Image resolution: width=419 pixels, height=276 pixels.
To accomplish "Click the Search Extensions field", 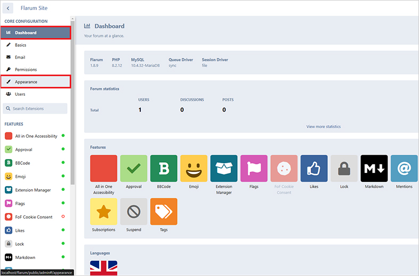I will (35, 108).
